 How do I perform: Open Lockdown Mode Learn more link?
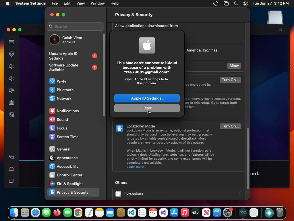136,167
